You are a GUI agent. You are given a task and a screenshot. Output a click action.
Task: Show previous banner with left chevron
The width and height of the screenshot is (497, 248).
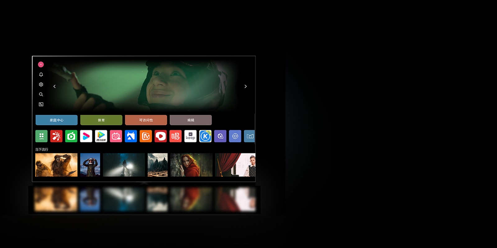(x=55, y=86)
